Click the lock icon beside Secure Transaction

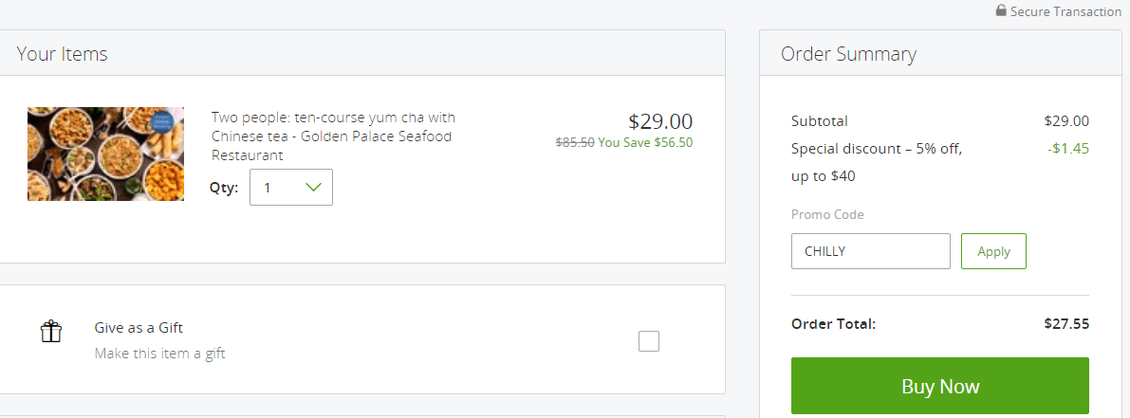click(x=1001, y=11)
